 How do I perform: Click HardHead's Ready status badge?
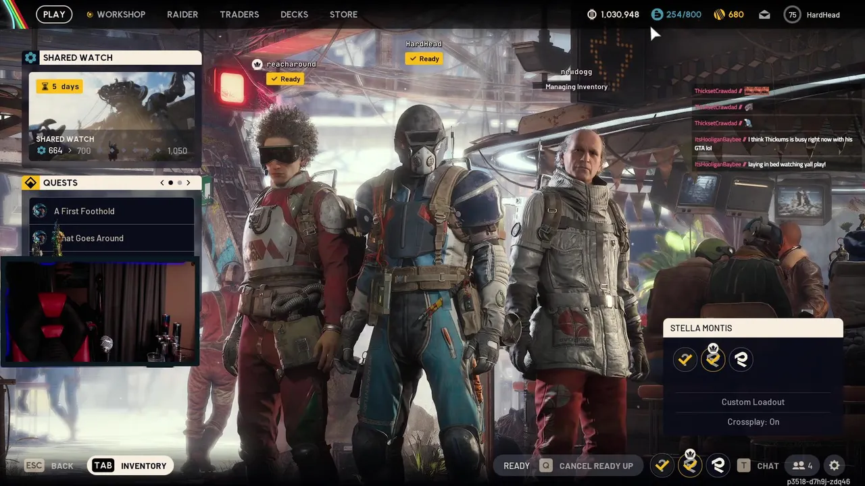[424, 59]
